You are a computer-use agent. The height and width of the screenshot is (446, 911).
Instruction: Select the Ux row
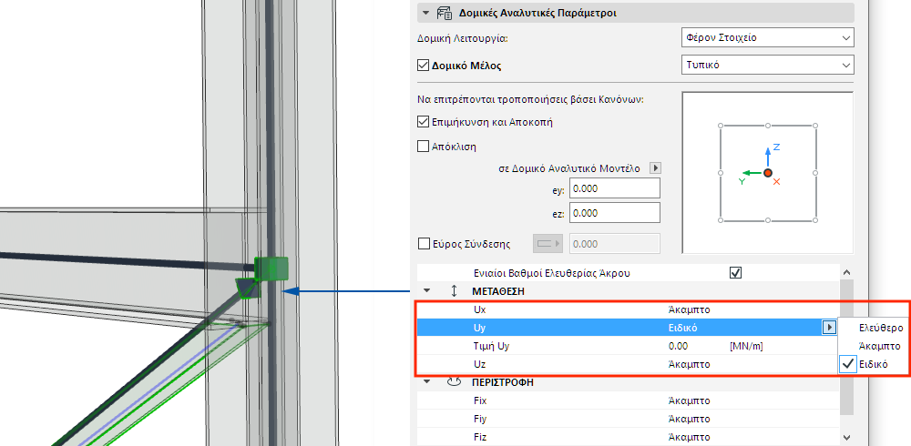(628, 309)
